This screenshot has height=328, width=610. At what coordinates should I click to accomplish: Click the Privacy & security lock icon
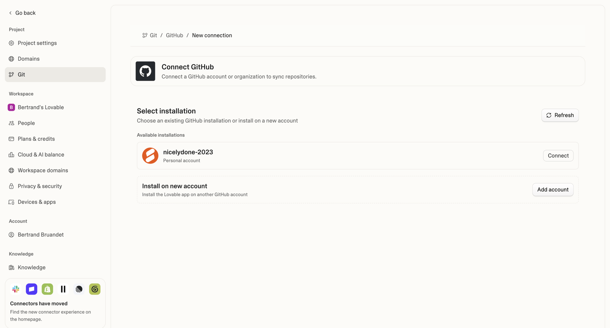point(11,186)
